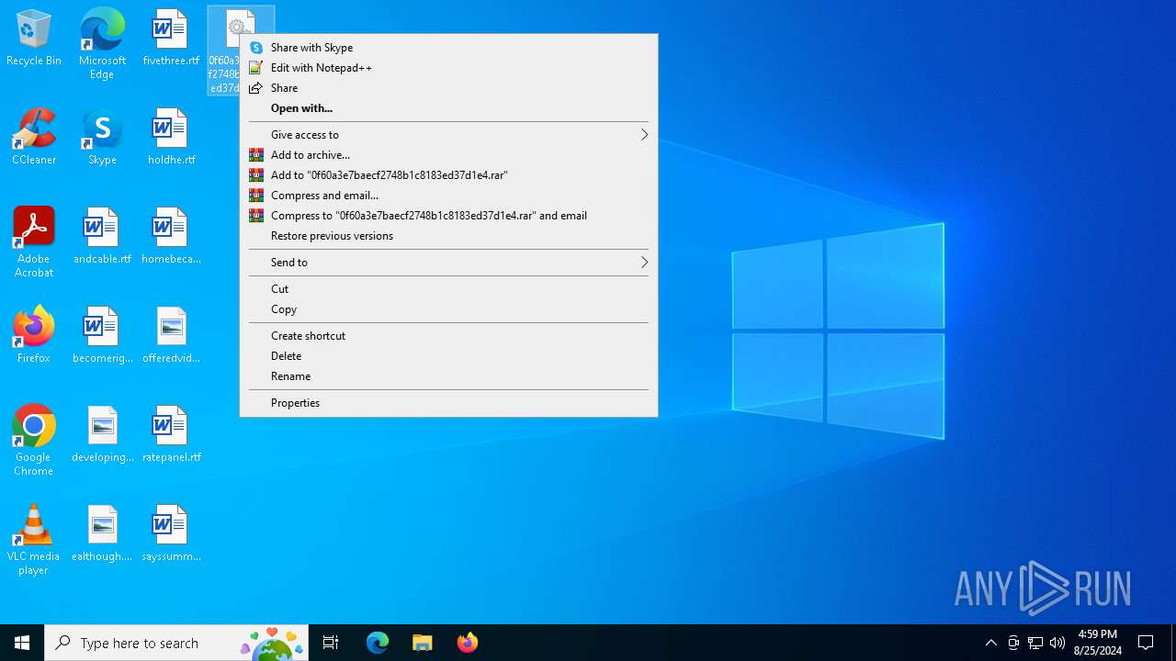1176x661 pixels.
Task: Select the Adobe Acrobat desktop shortcut
Action: 34,242
